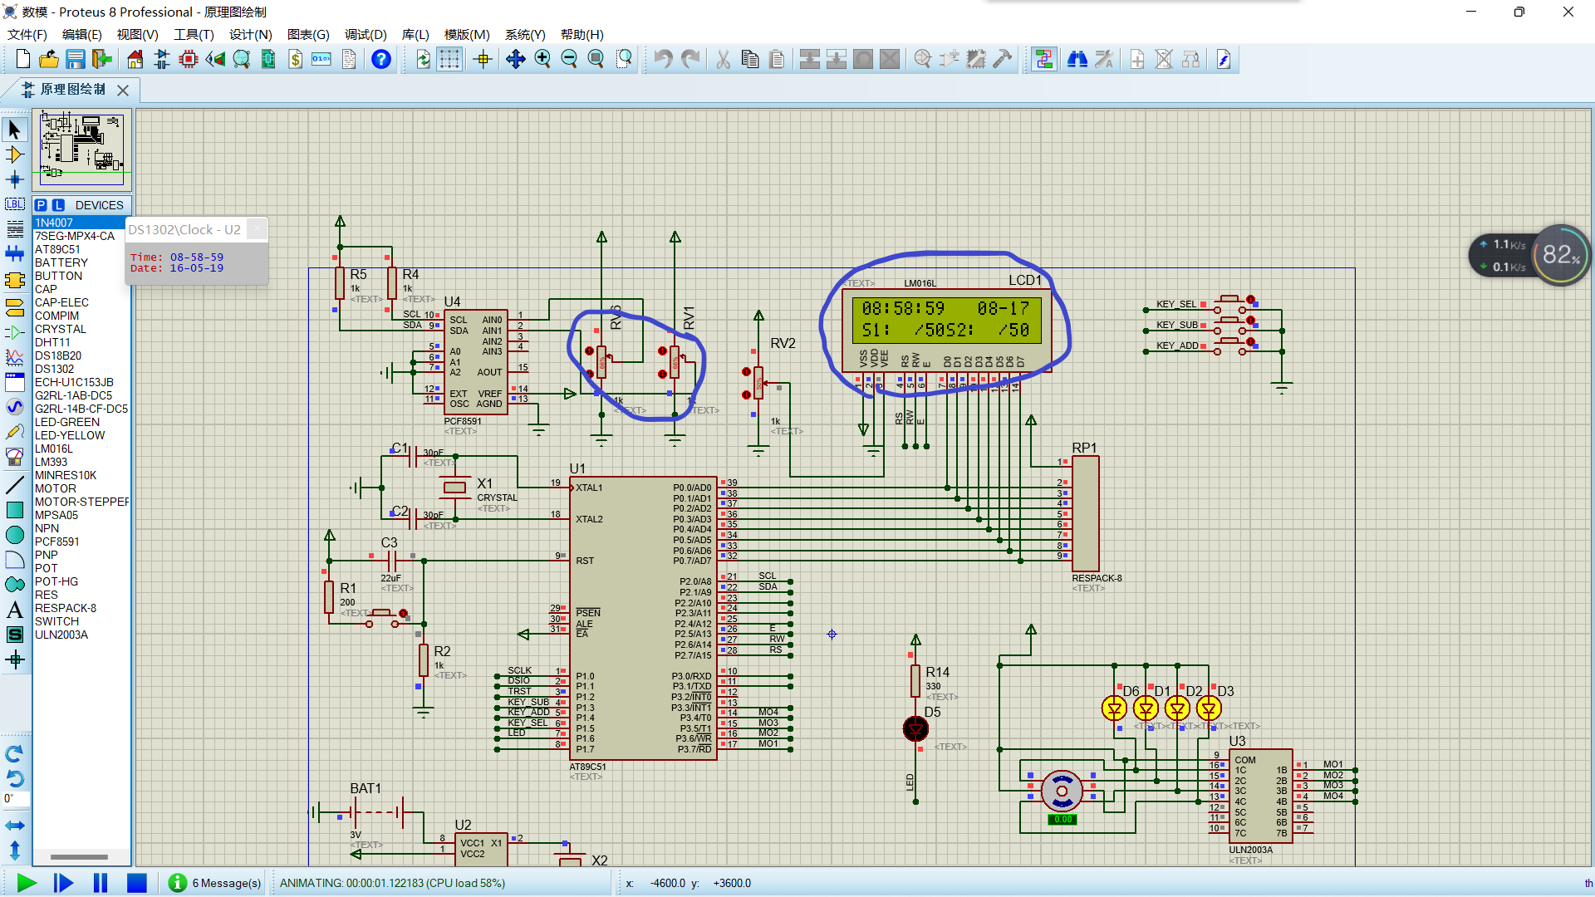Select the Wire Label LBL tool

click(15, 204)
